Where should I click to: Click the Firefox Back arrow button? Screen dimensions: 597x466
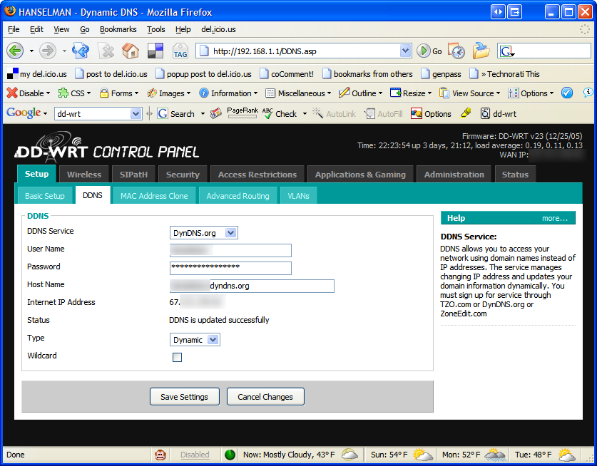[x=15, y=51]
